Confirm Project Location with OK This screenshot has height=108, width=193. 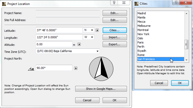pyautogui.click(x=115, y=100)
